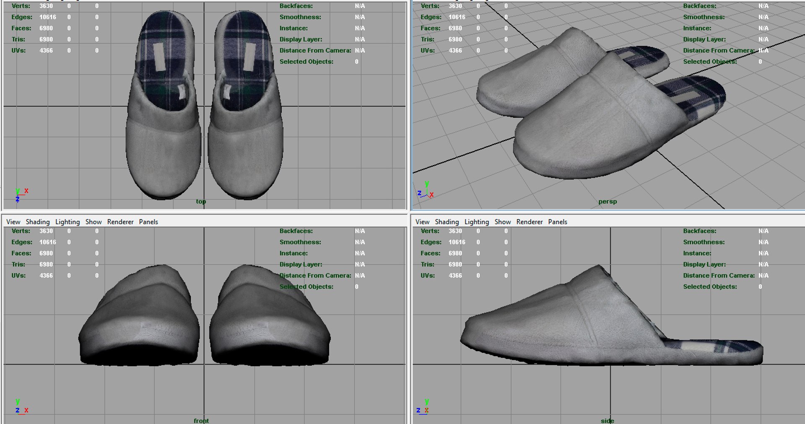Click the 'Backfaces:' label in persp view
The image size is (805, 424).
[700, 6]
